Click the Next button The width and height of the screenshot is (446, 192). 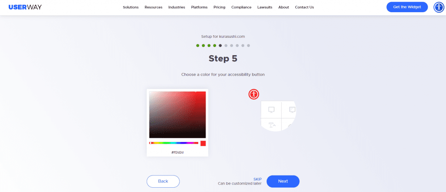[x=283, y=181]
